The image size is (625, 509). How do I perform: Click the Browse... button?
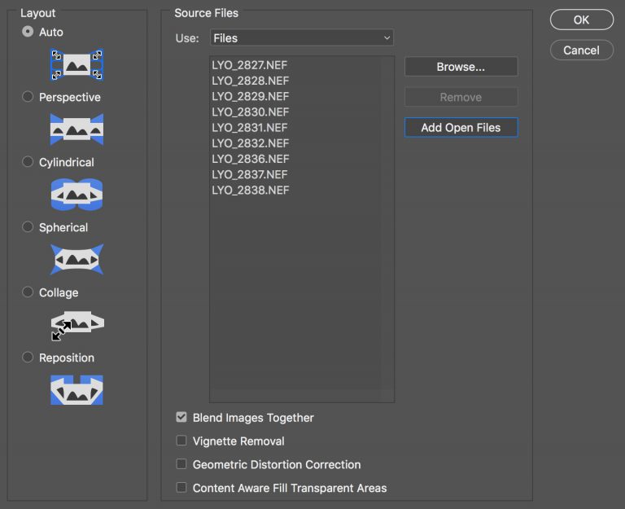461,67
